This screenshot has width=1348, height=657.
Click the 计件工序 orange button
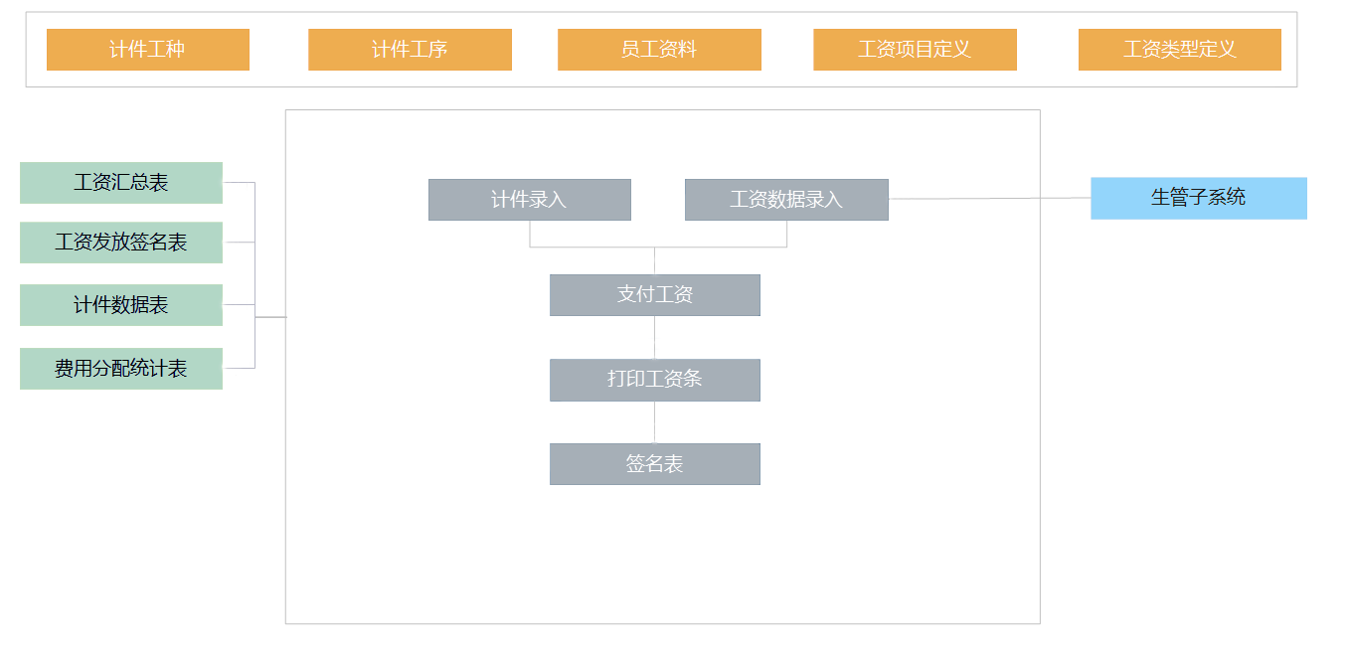click(x=410, y=50)
